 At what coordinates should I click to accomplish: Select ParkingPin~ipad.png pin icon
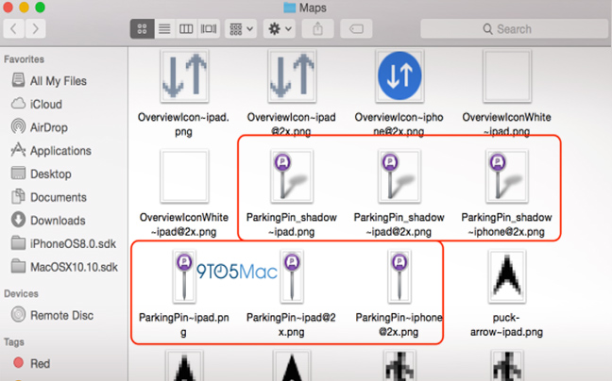[184, 276]
